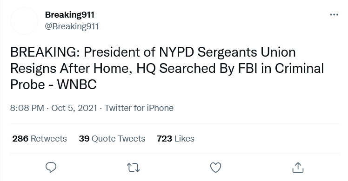Open the three-dot more options menu
Screen dimensions: 348x181
(334, 15)
